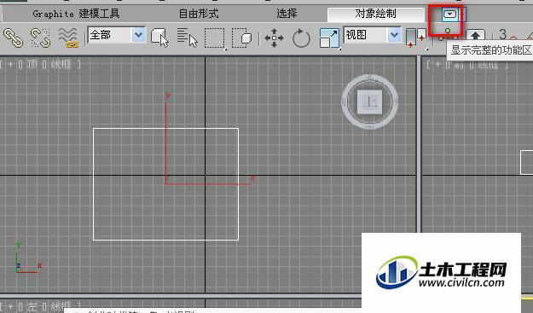Expand the ribbon with the 显示完整的功能区 button

(x=449, y=14)
